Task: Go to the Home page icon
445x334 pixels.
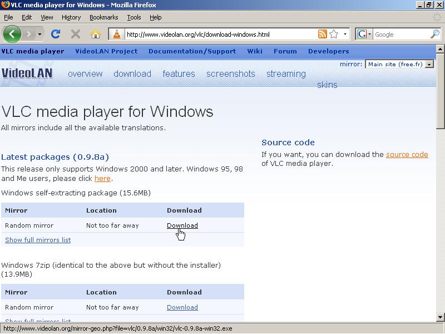Action: [95, 34]
